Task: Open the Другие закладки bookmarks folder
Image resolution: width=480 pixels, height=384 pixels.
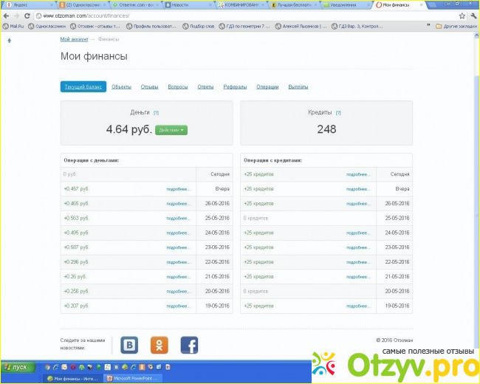Action: 456,26
